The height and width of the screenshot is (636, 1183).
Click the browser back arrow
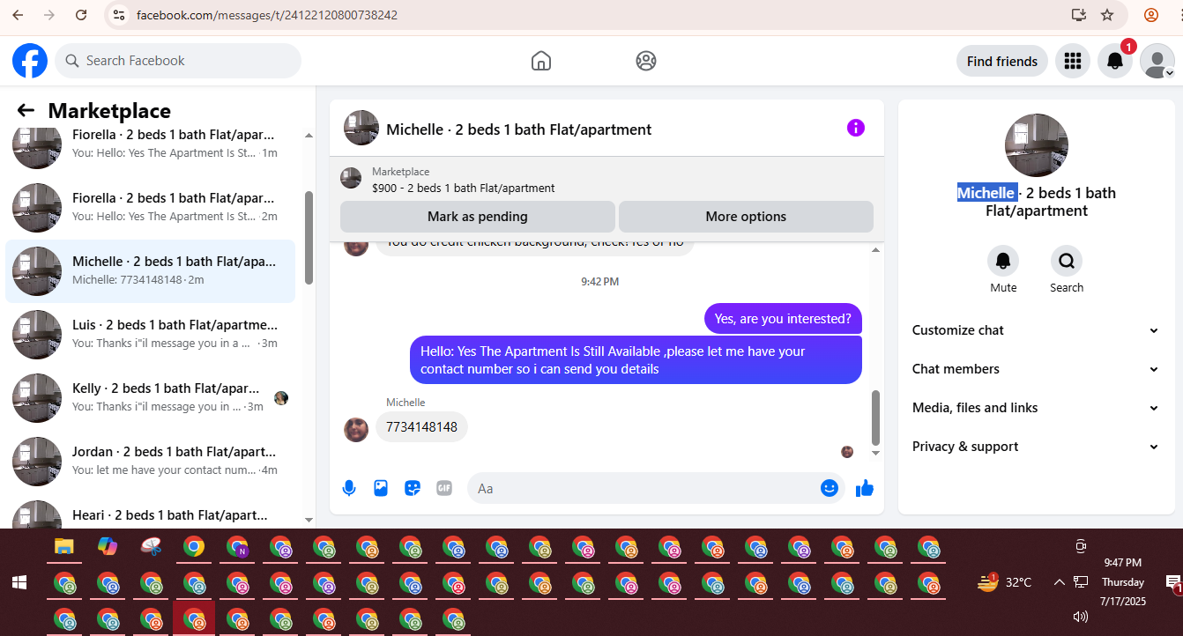18,15
